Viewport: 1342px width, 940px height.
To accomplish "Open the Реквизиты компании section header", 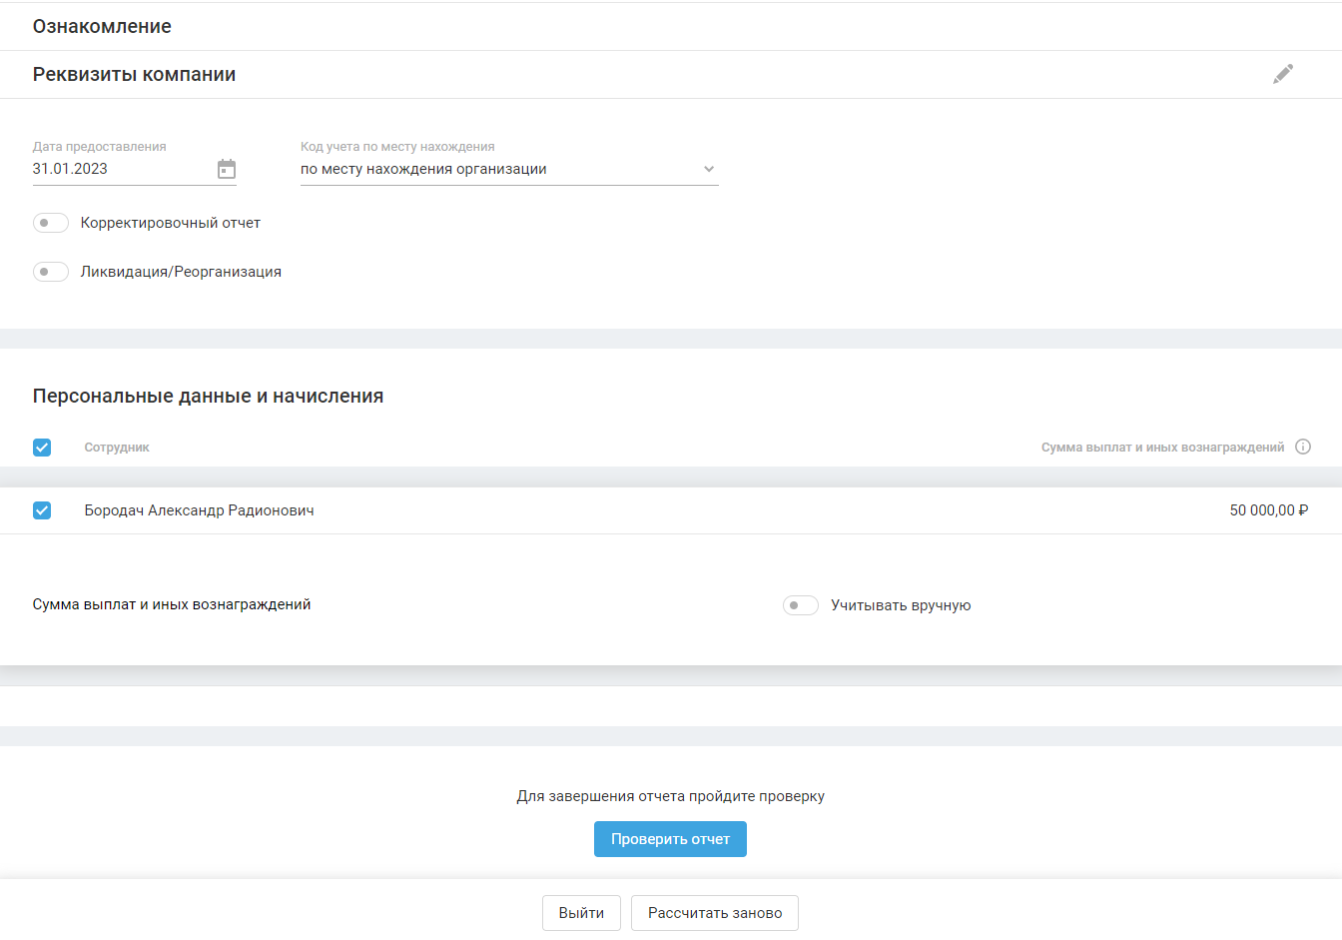I will pos(135,75).
